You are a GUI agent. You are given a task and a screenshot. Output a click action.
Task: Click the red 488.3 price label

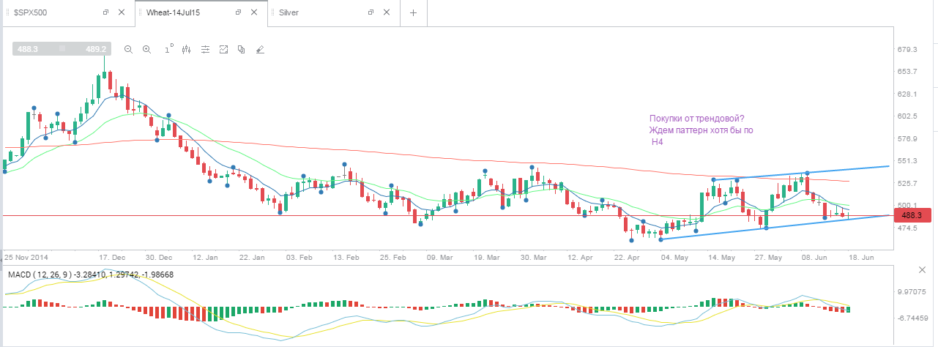point(912,215)
